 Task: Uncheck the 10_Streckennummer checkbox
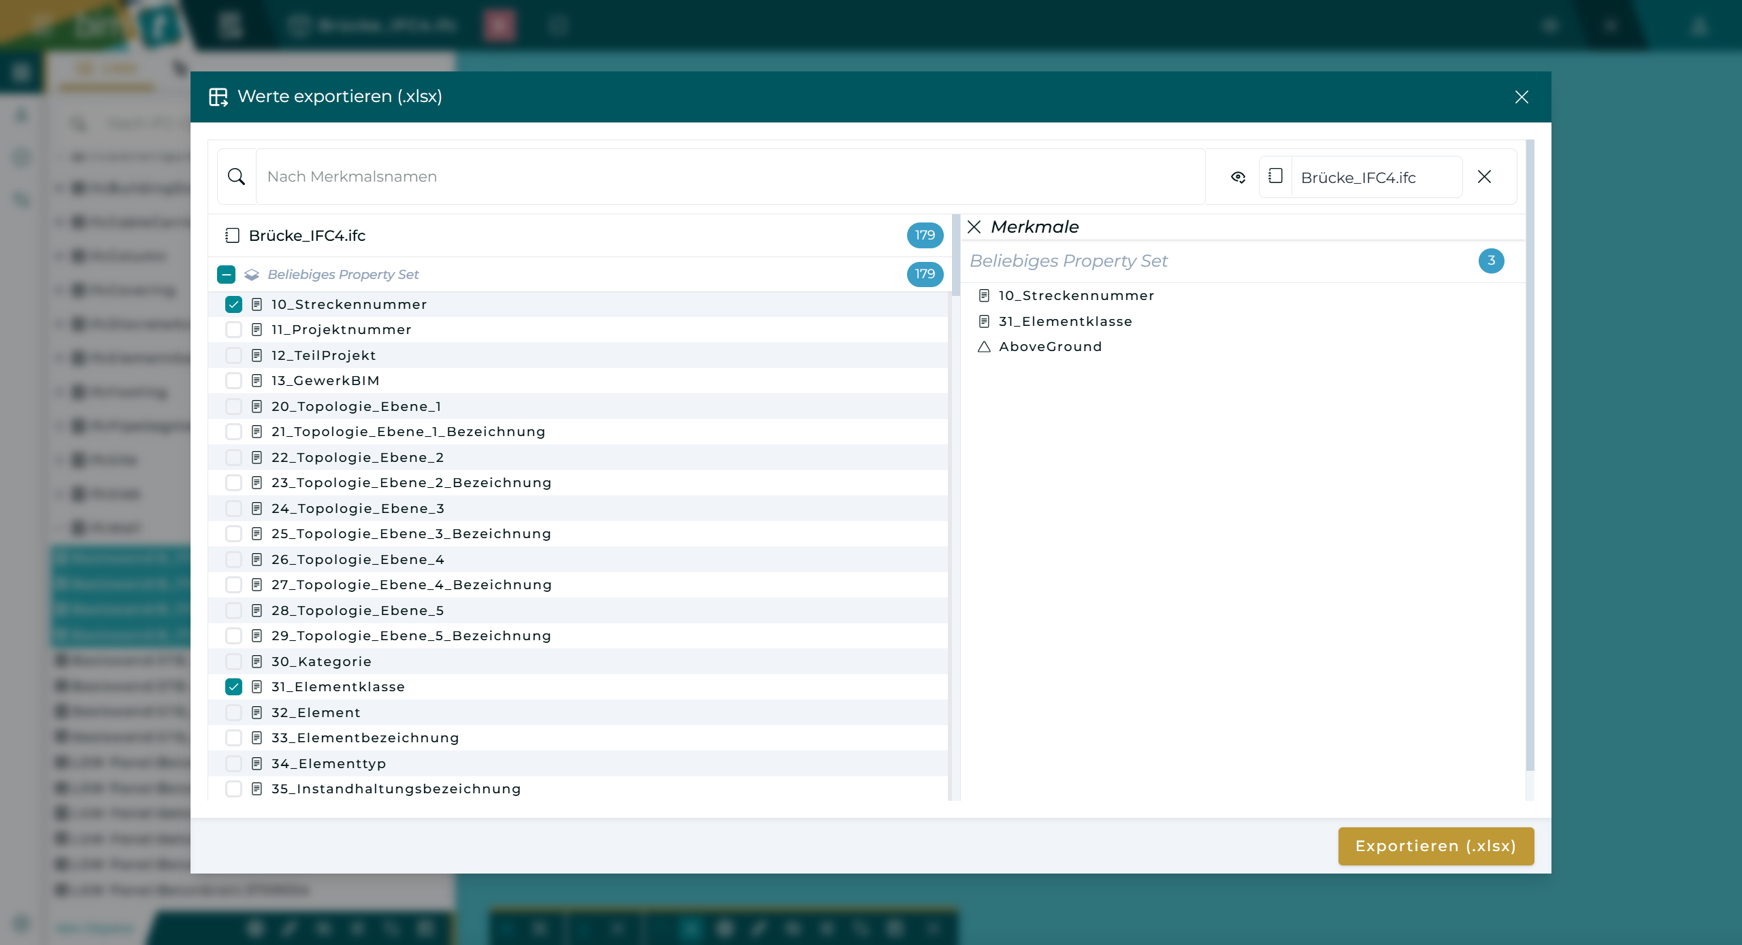point(233,304)
